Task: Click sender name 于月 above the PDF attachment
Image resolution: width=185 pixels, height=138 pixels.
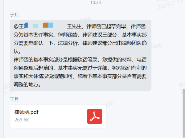Action: pyautogui.click(x=14, y=99)
